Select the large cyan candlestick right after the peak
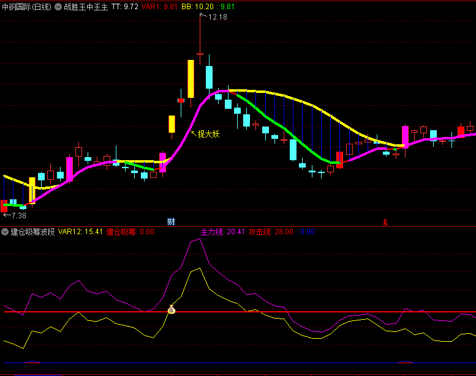Viewport: 476px width, 376px height. (x=209, y=77)
